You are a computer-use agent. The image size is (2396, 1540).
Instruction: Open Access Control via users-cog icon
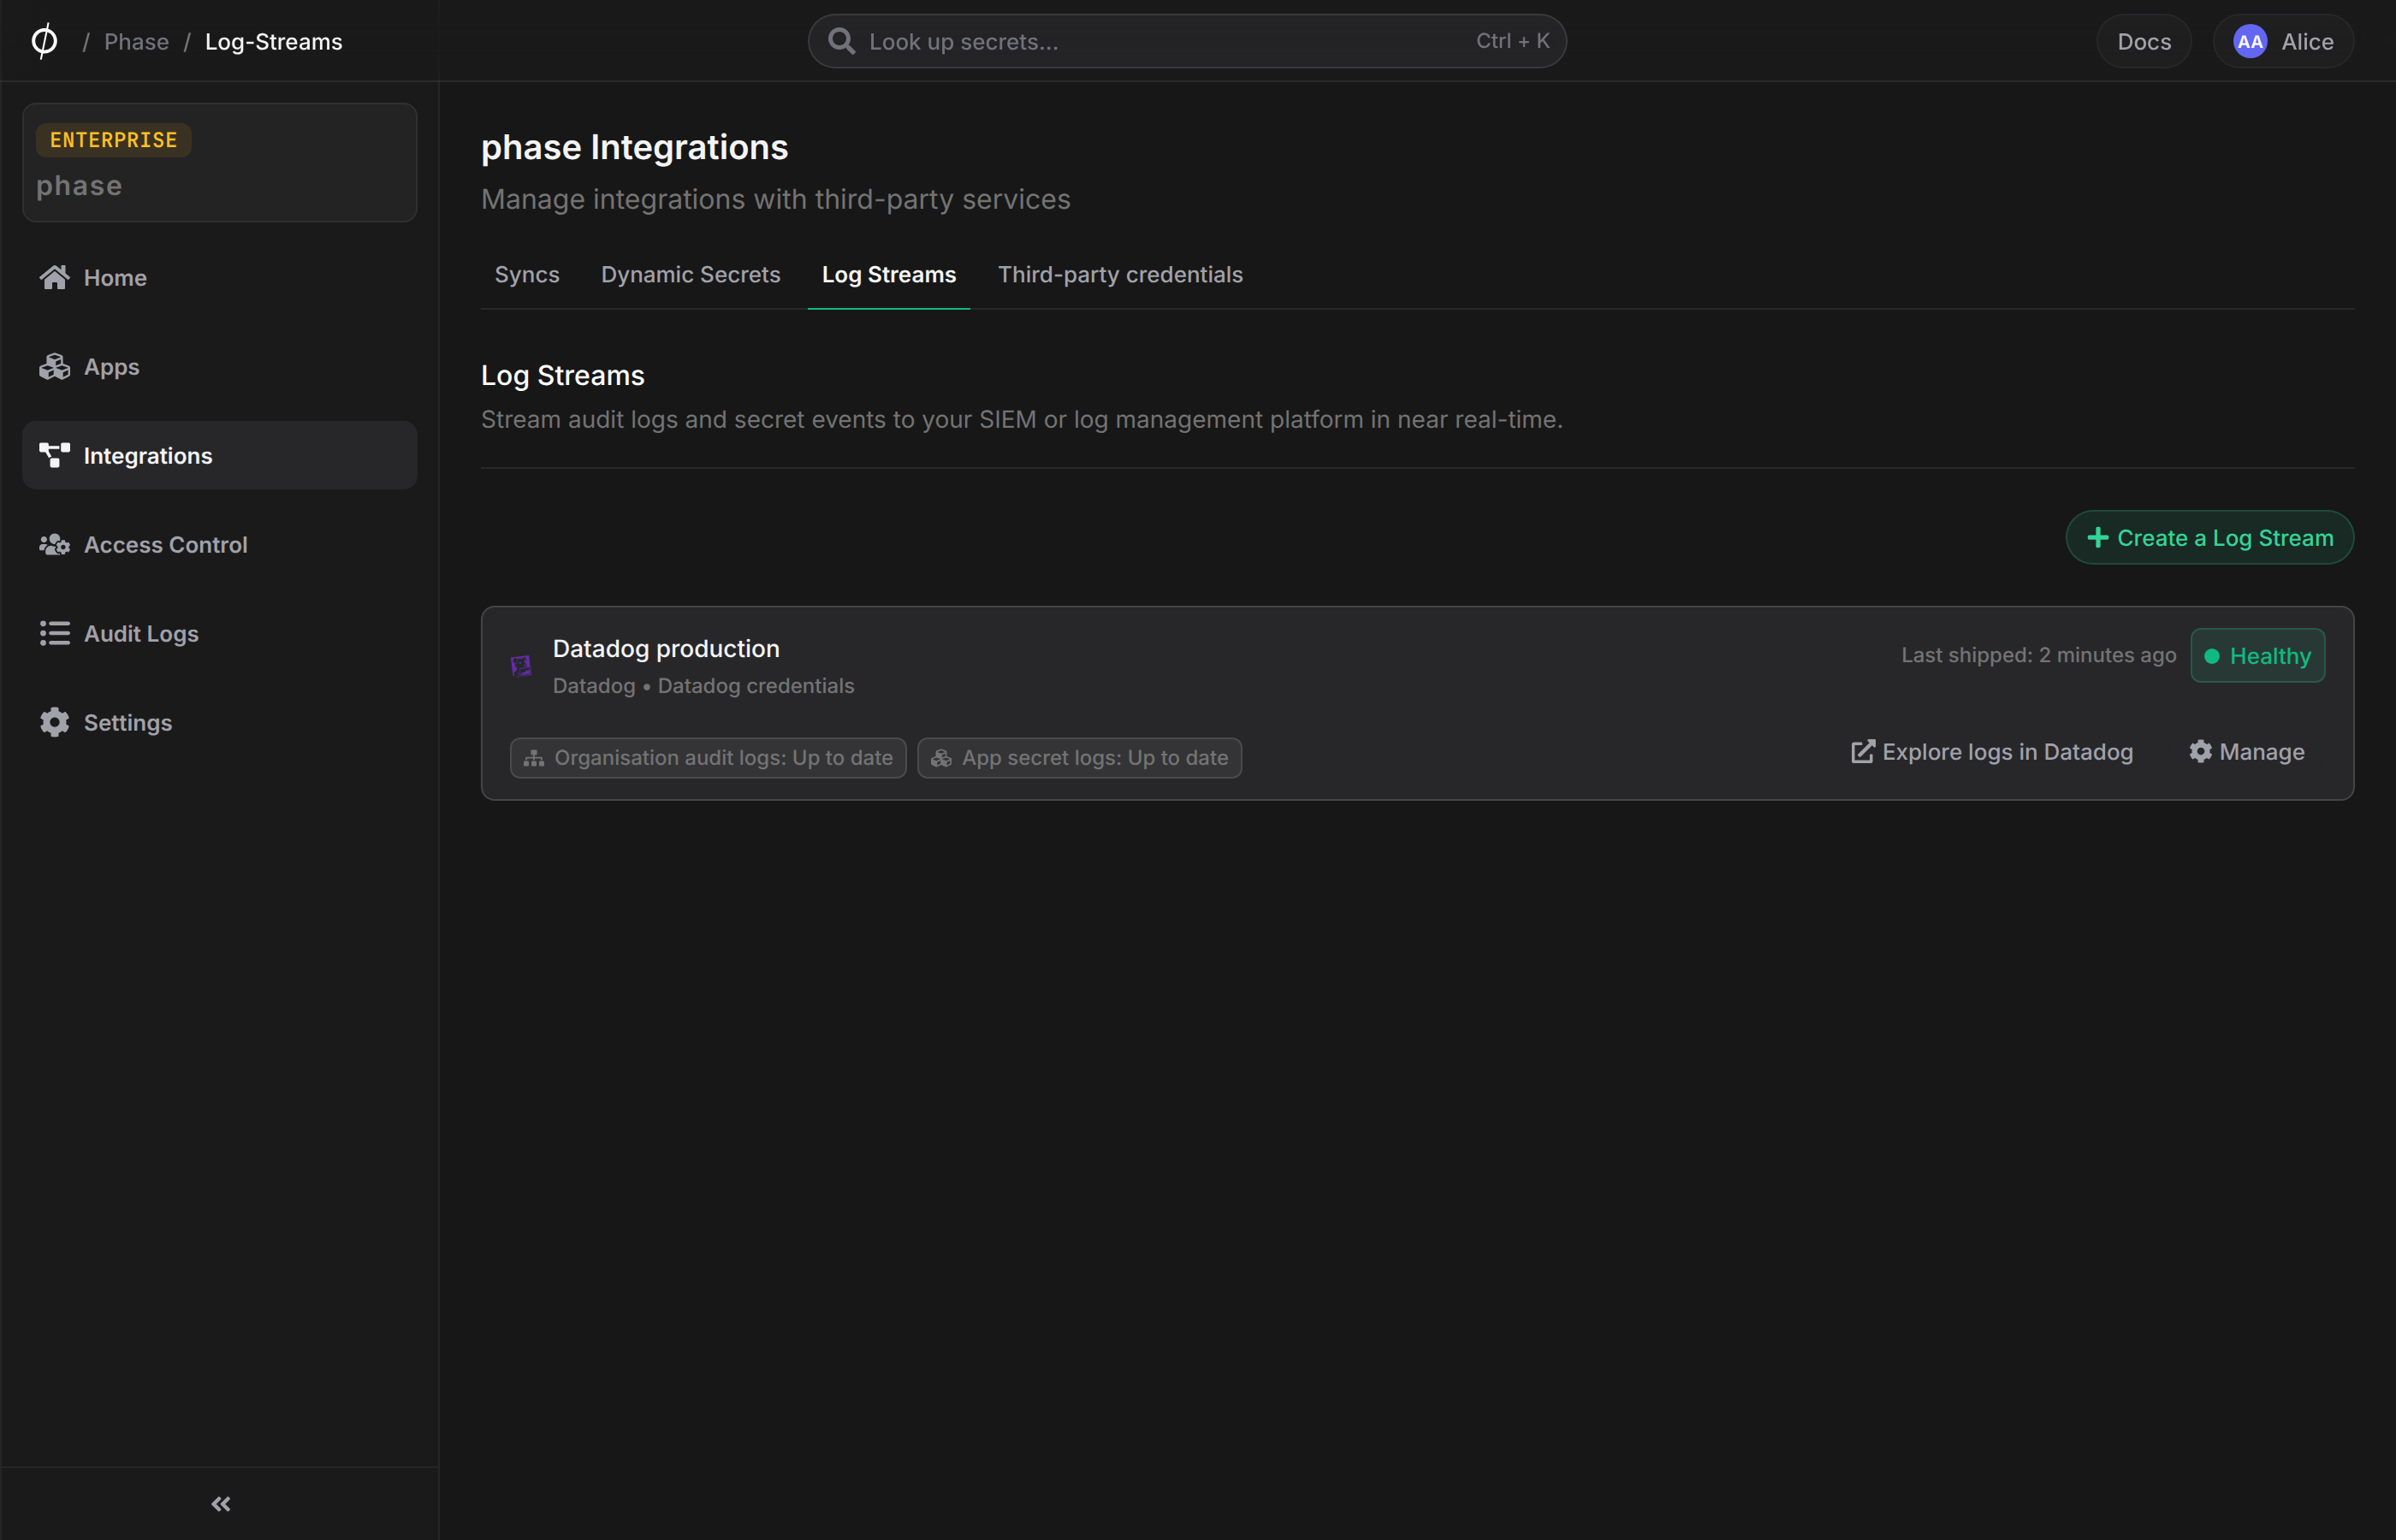point(54,544)
